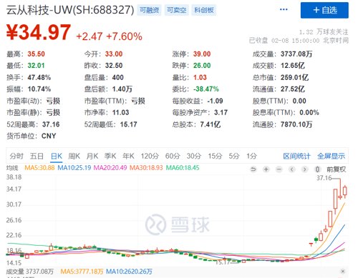
Task: Click the 科创板 tag
Action: tap(204, 10)
